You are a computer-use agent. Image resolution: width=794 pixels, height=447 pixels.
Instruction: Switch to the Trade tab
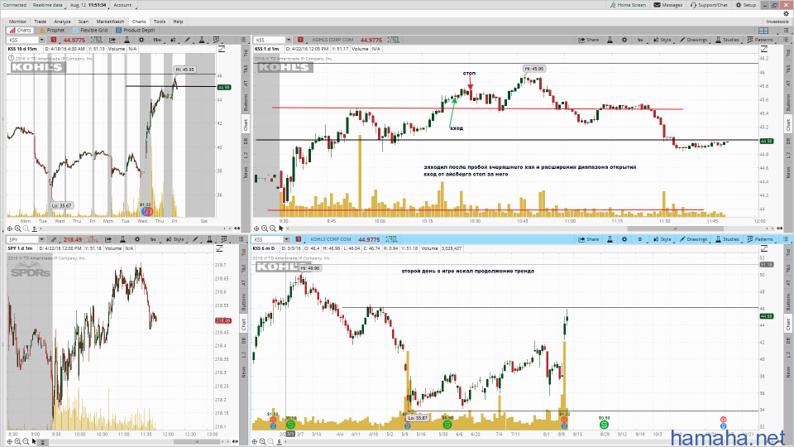[x=40, y=22]
